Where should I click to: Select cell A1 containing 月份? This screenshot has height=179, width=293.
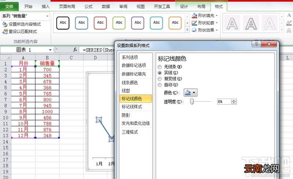pos(23,64)
